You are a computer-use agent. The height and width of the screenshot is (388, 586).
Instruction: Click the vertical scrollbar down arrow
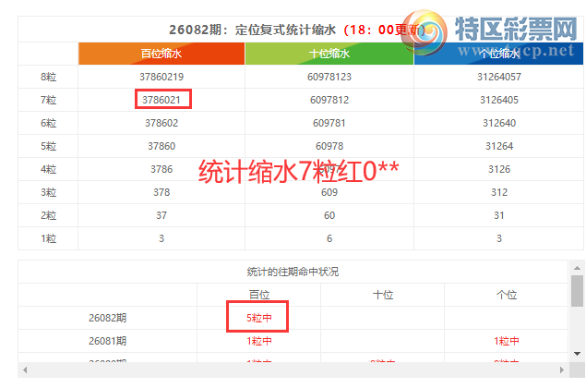[577, 354]
